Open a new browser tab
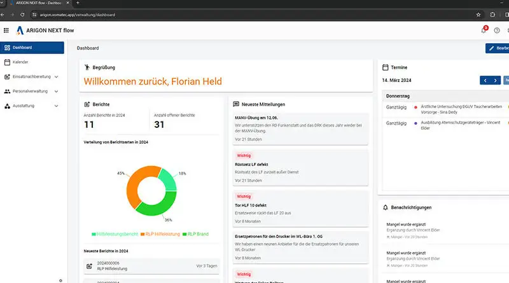 coord(78,3)
